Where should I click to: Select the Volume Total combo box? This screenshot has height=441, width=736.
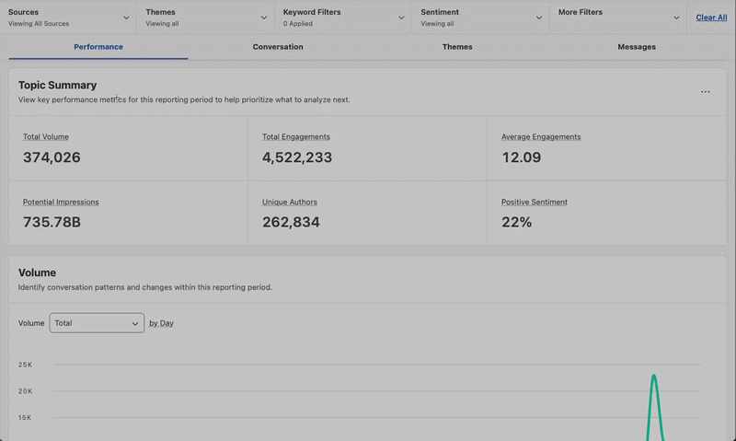point(97,323)
